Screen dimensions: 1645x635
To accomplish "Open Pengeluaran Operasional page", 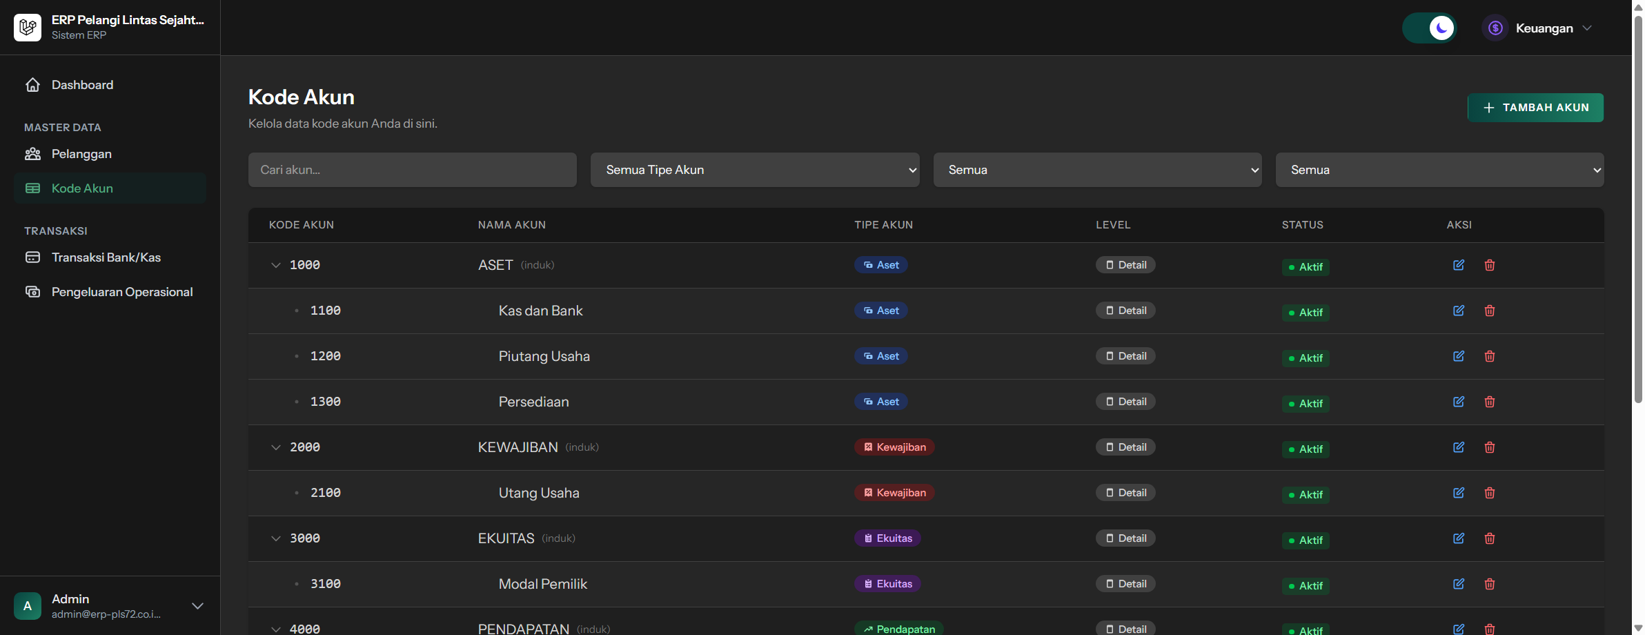I will (x=121, y=292).
